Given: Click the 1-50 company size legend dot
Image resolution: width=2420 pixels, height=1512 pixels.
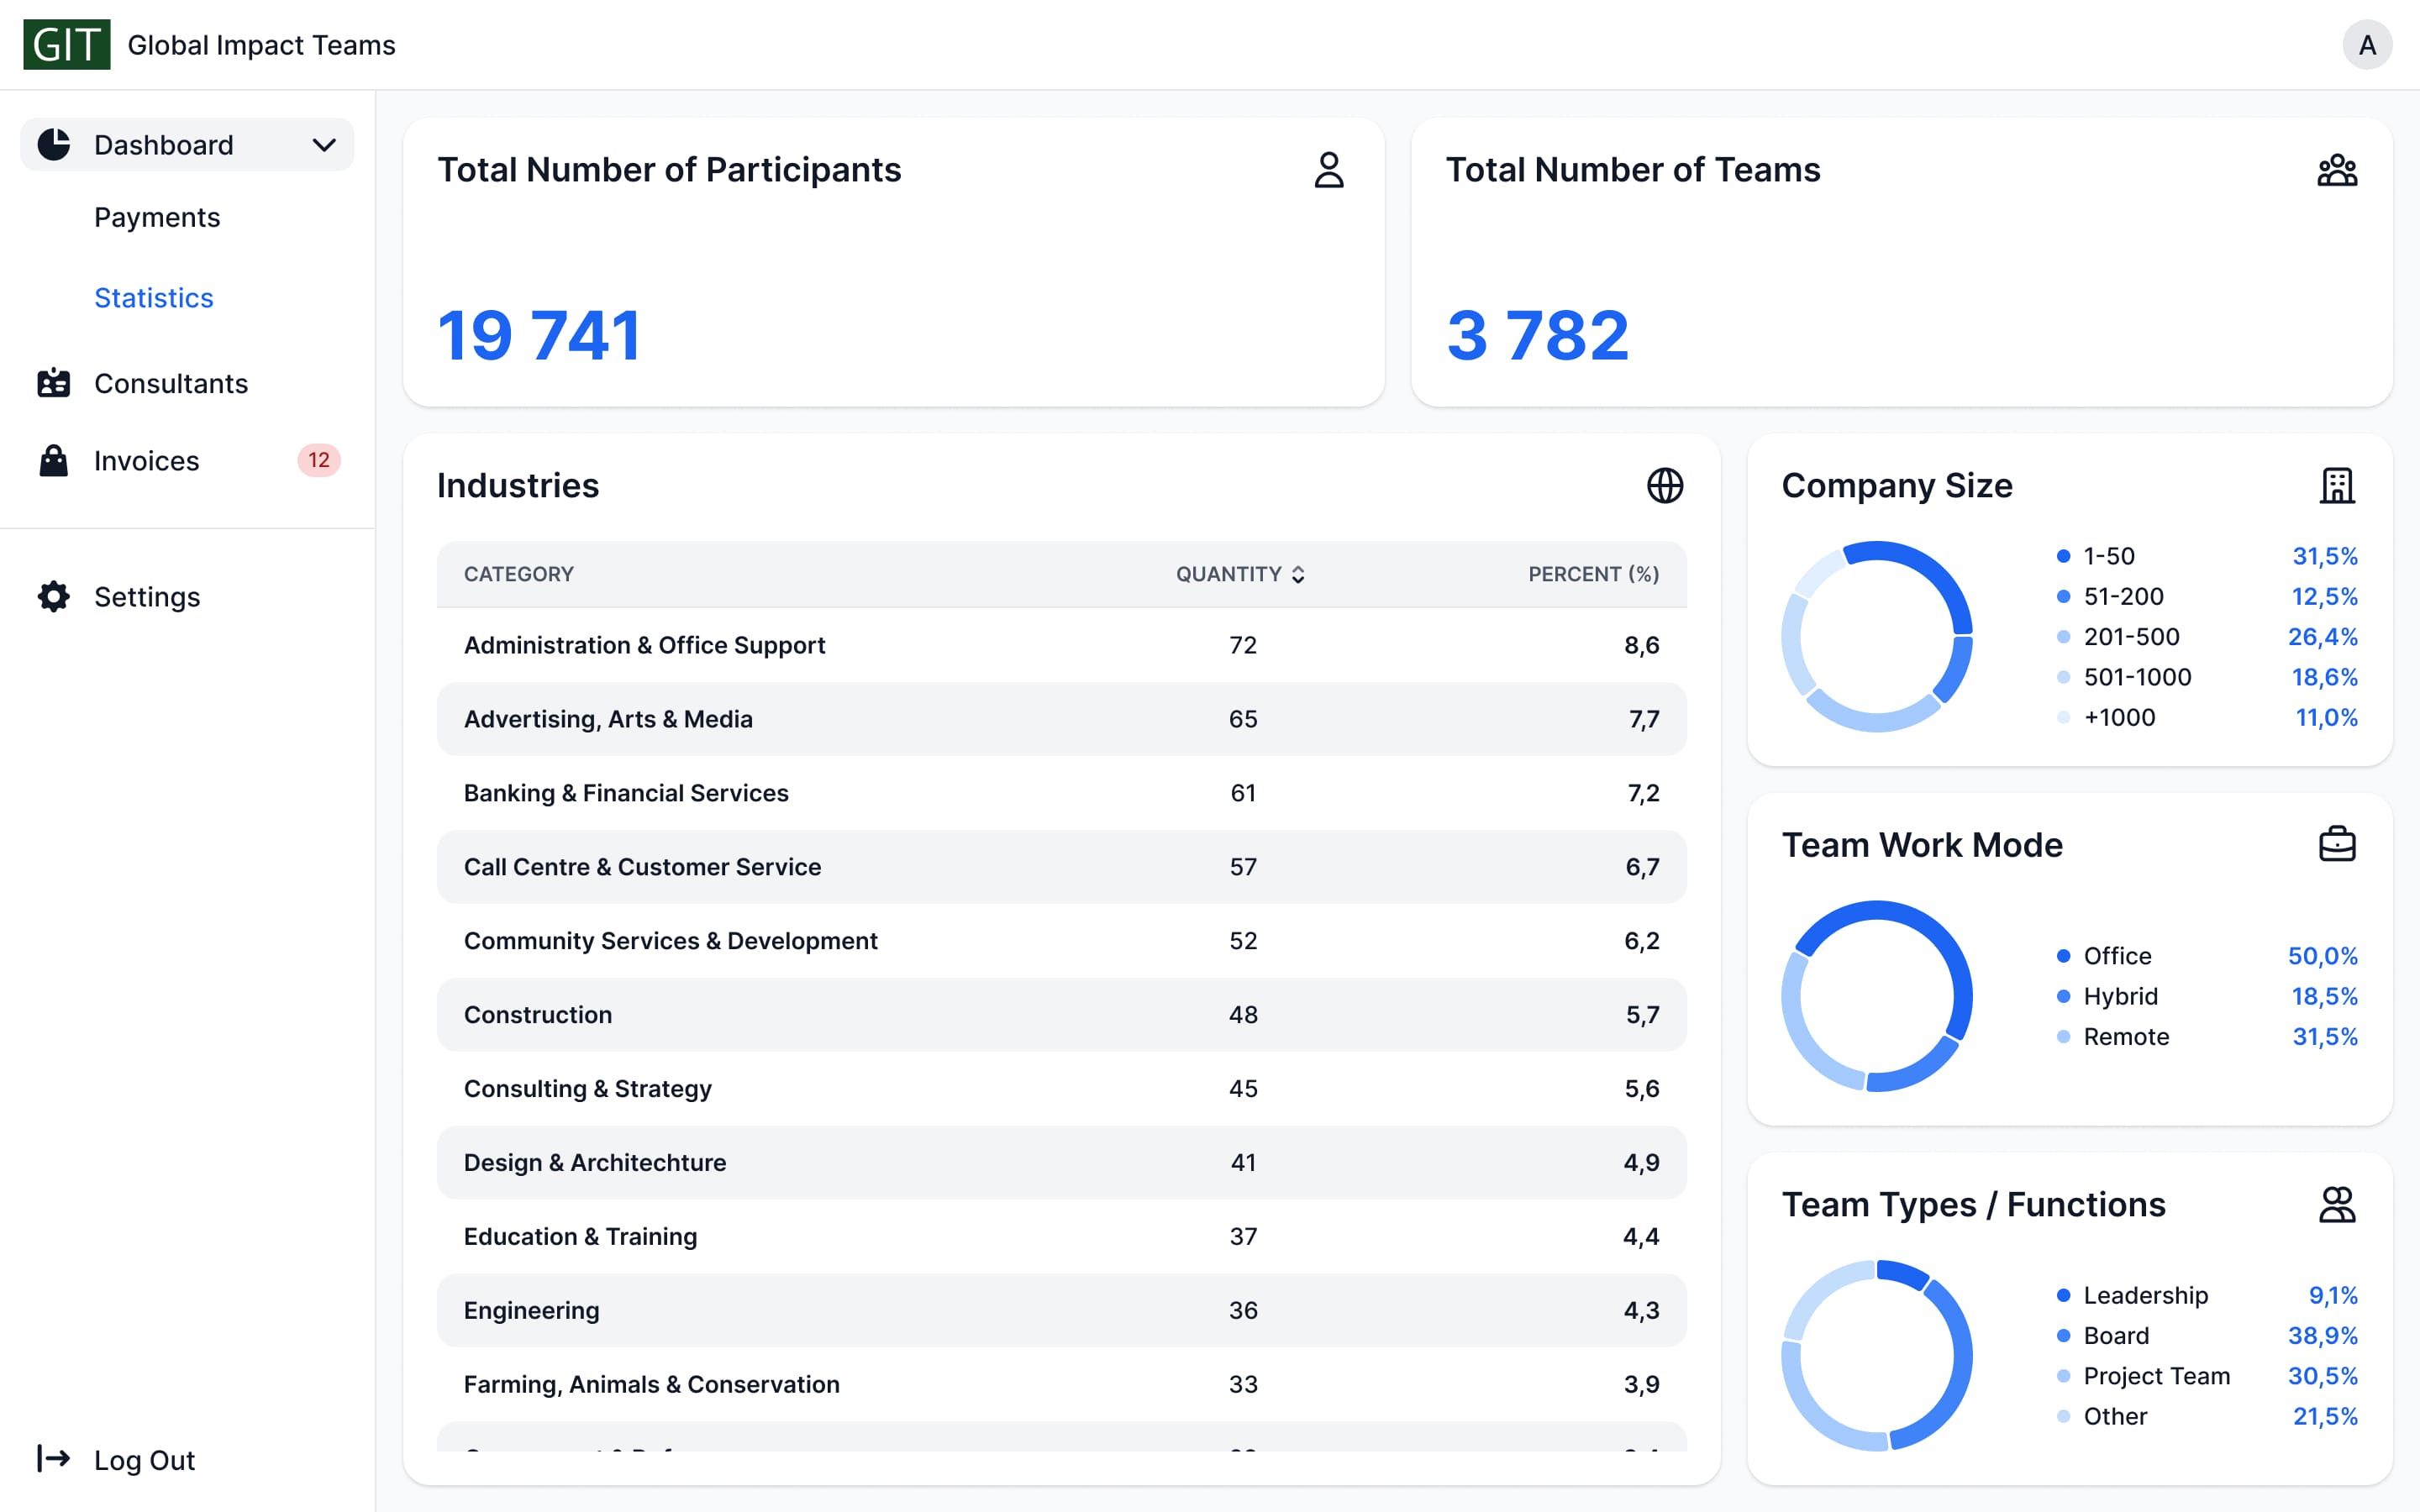Looking at the screenshot, I should pos(2063,556).
